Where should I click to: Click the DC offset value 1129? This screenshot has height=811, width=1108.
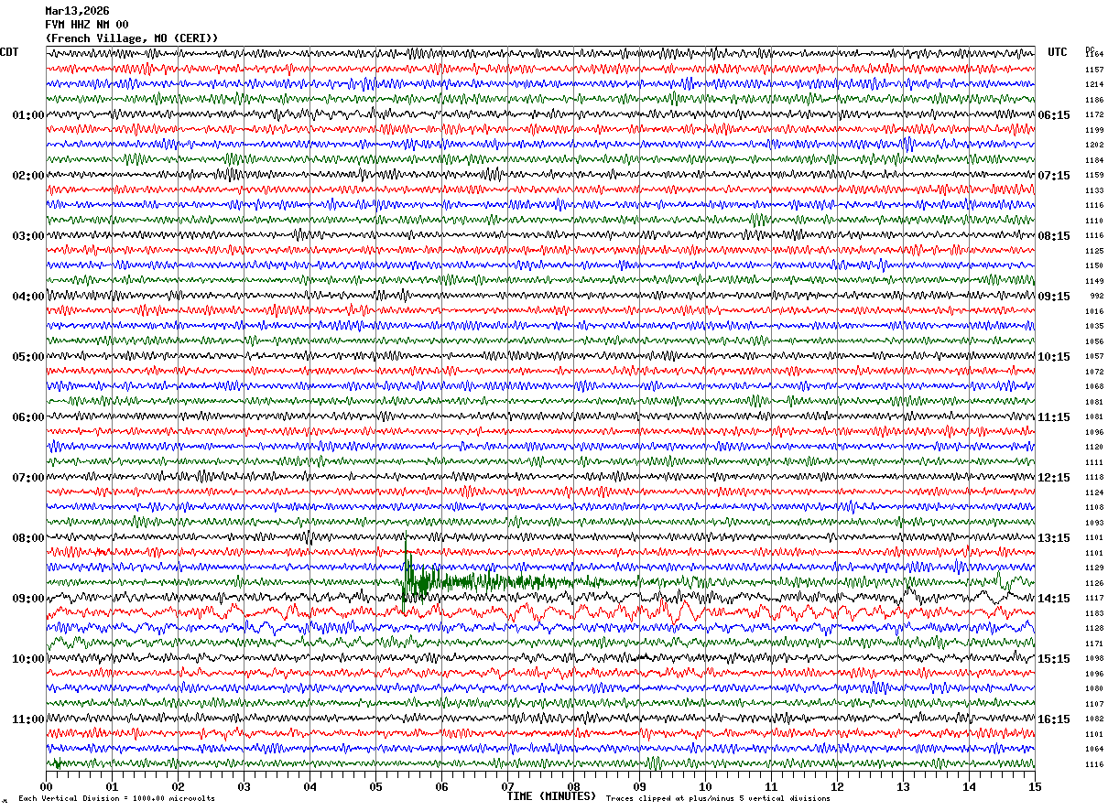1094,568
